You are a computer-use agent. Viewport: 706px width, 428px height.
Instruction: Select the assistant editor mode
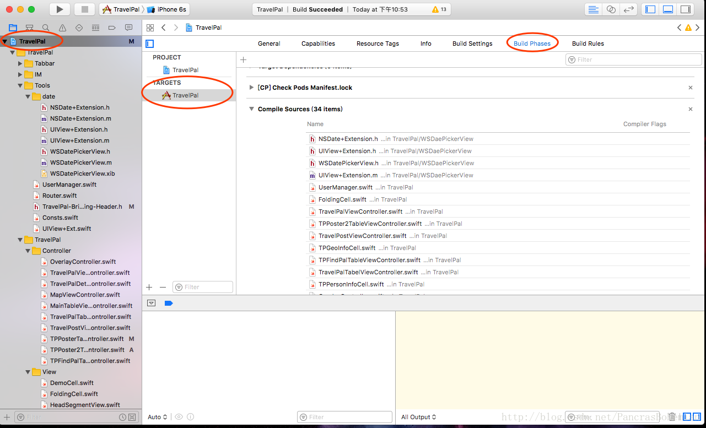[x=611, y=9]
